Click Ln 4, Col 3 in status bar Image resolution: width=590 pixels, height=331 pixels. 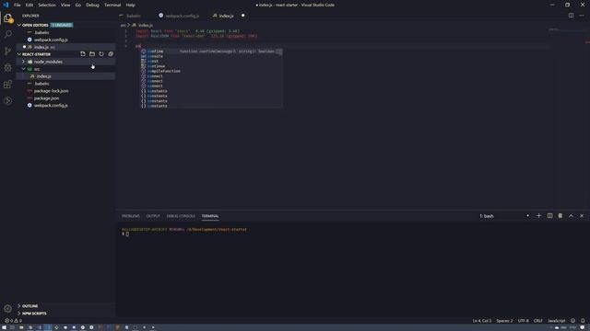click(482, 321)
